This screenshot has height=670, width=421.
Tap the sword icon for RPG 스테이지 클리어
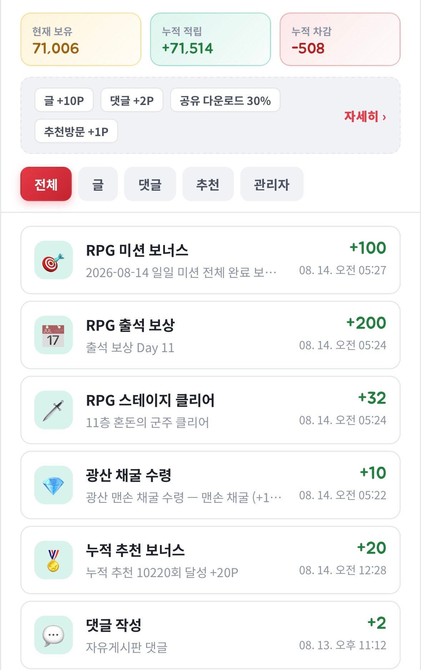(x=54, y=410)
